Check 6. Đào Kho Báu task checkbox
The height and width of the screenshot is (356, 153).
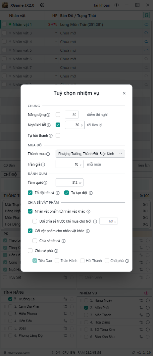click(86, 337)
